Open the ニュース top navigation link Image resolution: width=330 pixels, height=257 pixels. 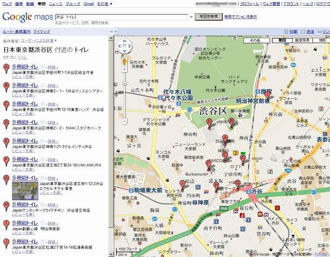click(56, 4)
